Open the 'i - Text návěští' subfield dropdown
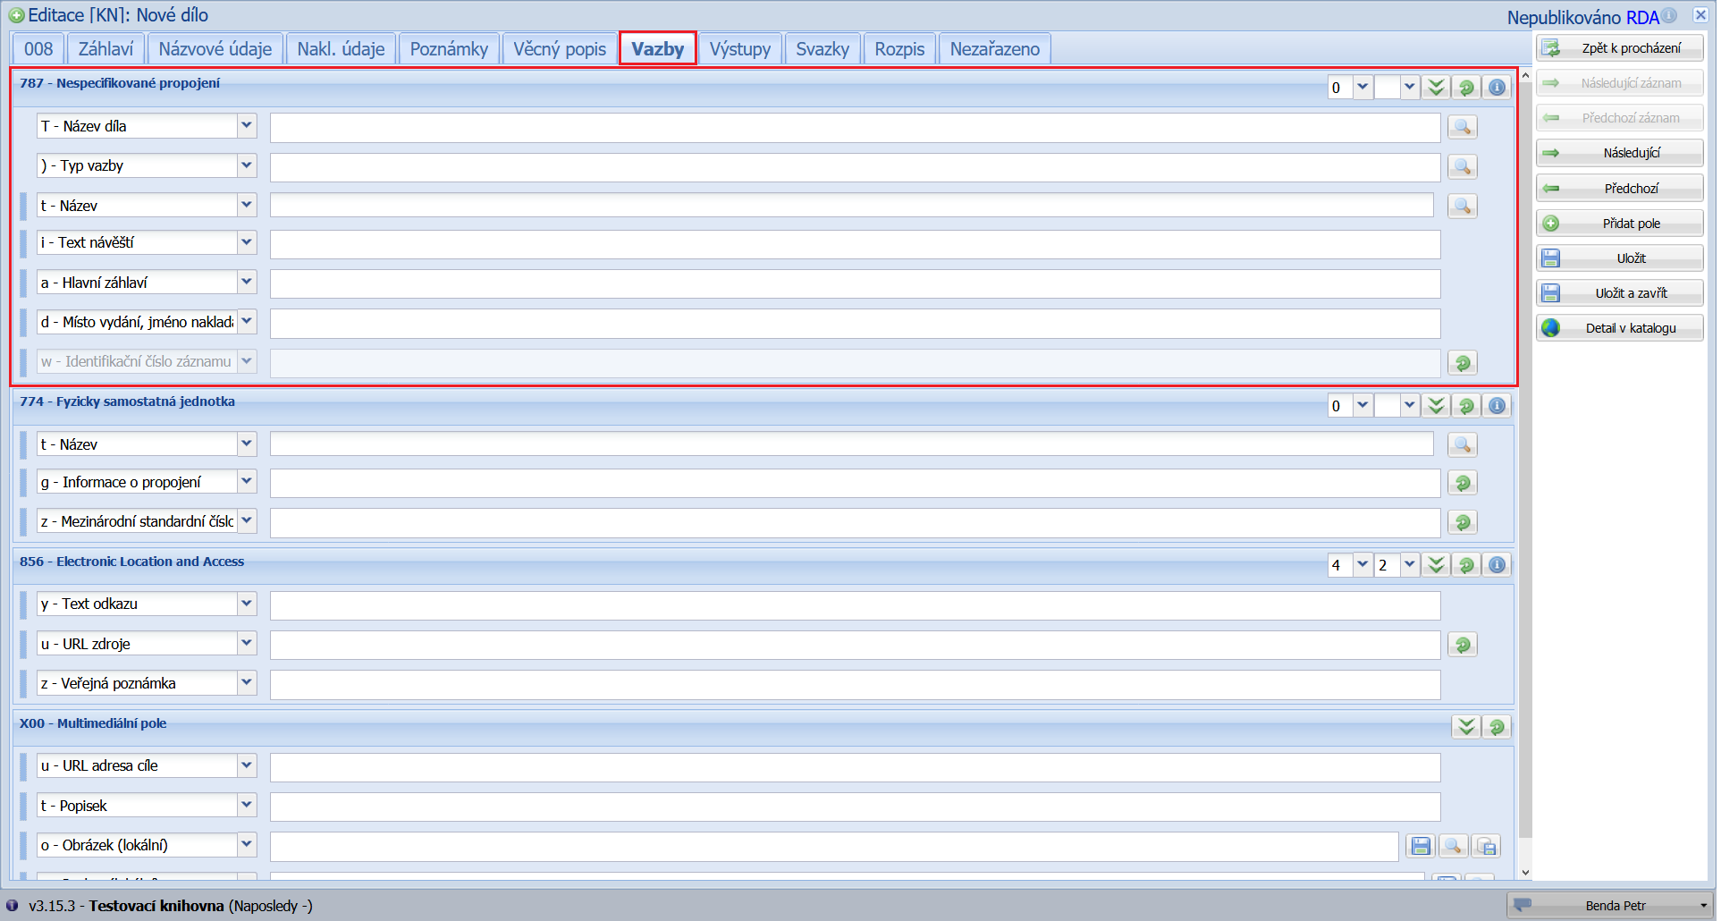The width and height of the screenshot is (1721, 921). (x=247, y=243)
